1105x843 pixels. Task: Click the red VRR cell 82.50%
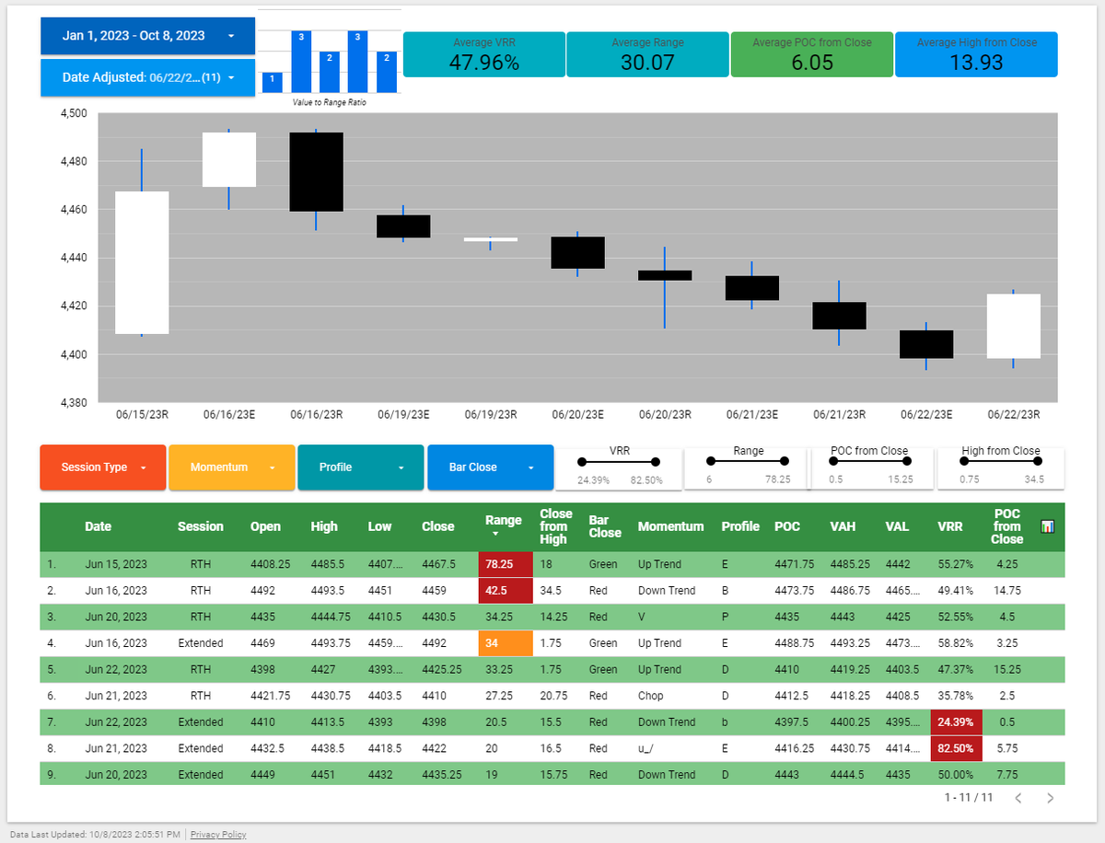click(956, 749)
